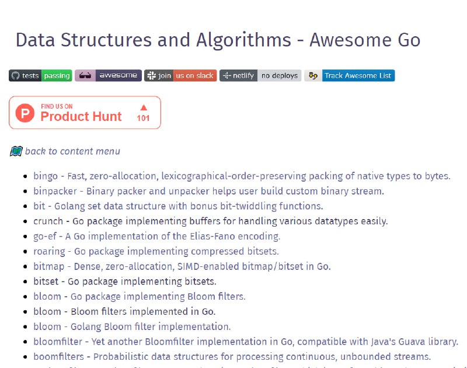Viewport: 467px width, 368px height.
Task: Open the bingo package link
Action: point(46,176)
